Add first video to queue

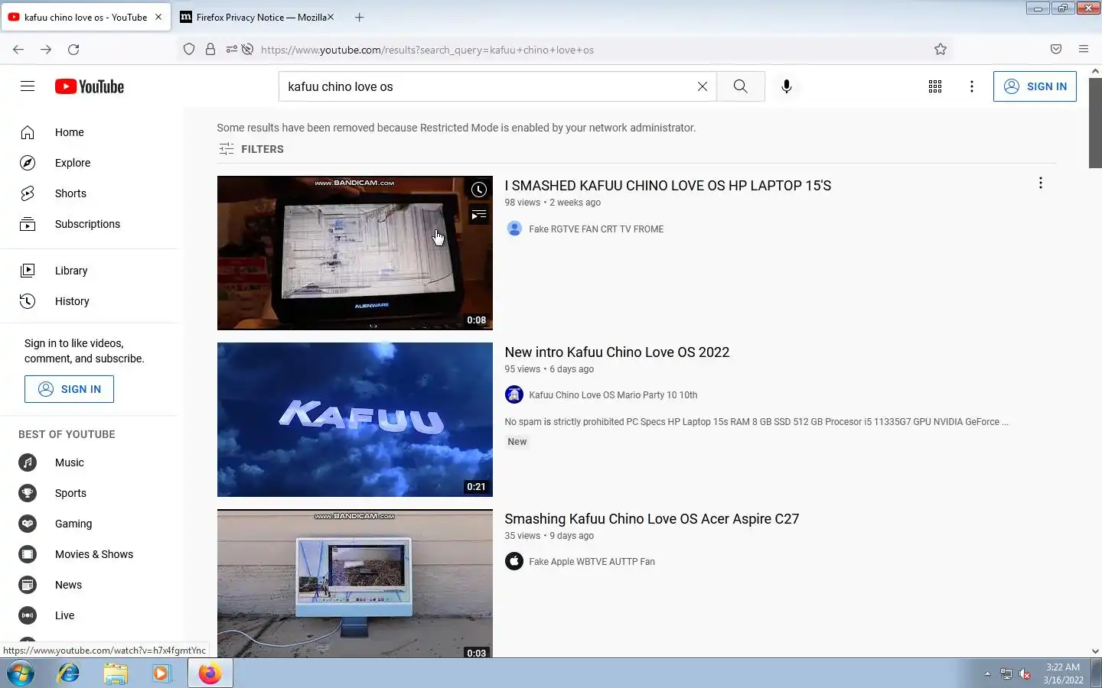(x=479, y=215)
